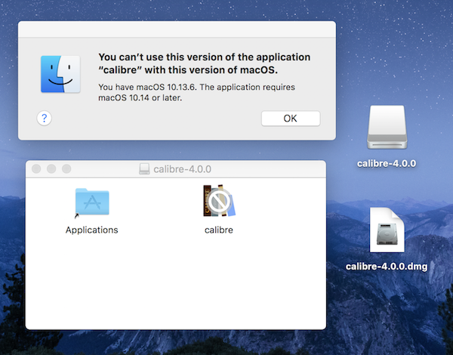Click the calibre-4.0.0 window title text

coord(182,169)
